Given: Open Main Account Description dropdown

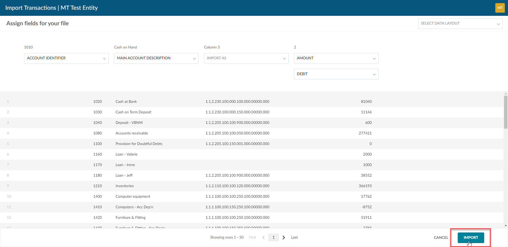Looking at the screenshot, I should pyautogui.click(x=156, y=58).
